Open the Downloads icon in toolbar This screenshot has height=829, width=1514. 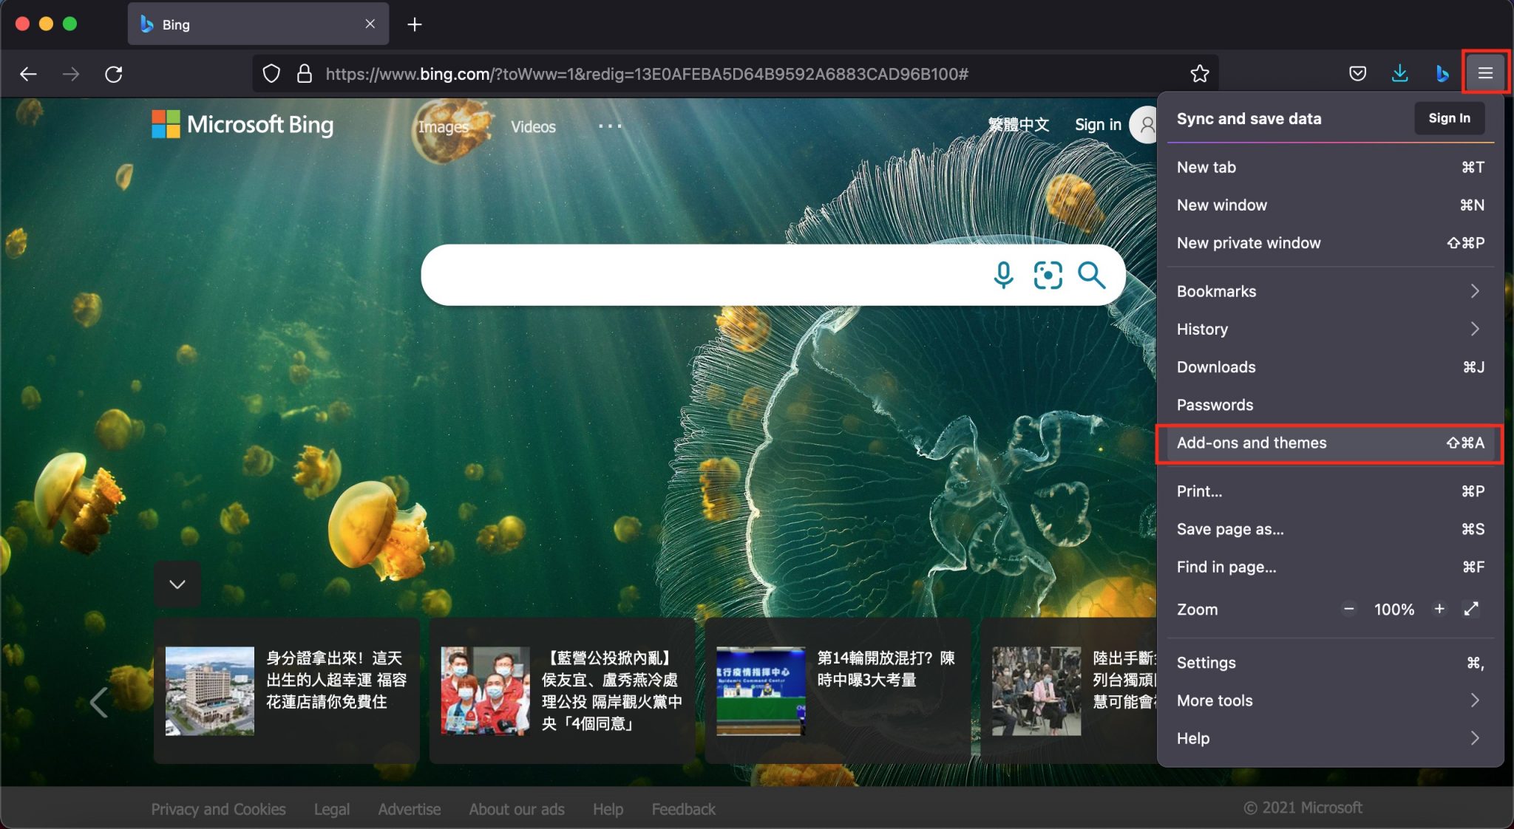pyautogui.click(x=1399, y=73)
